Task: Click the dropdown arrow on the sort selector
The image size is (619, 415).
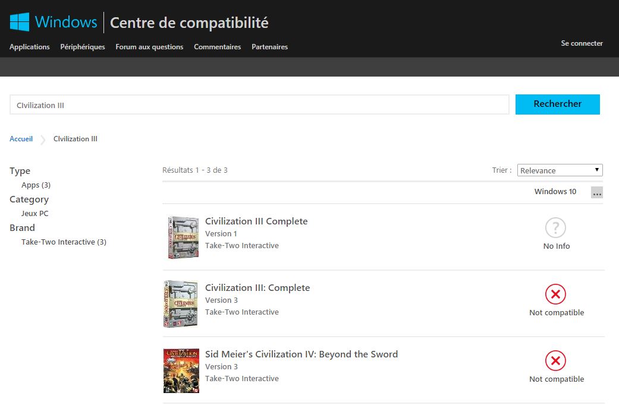Action: [597, 170]
